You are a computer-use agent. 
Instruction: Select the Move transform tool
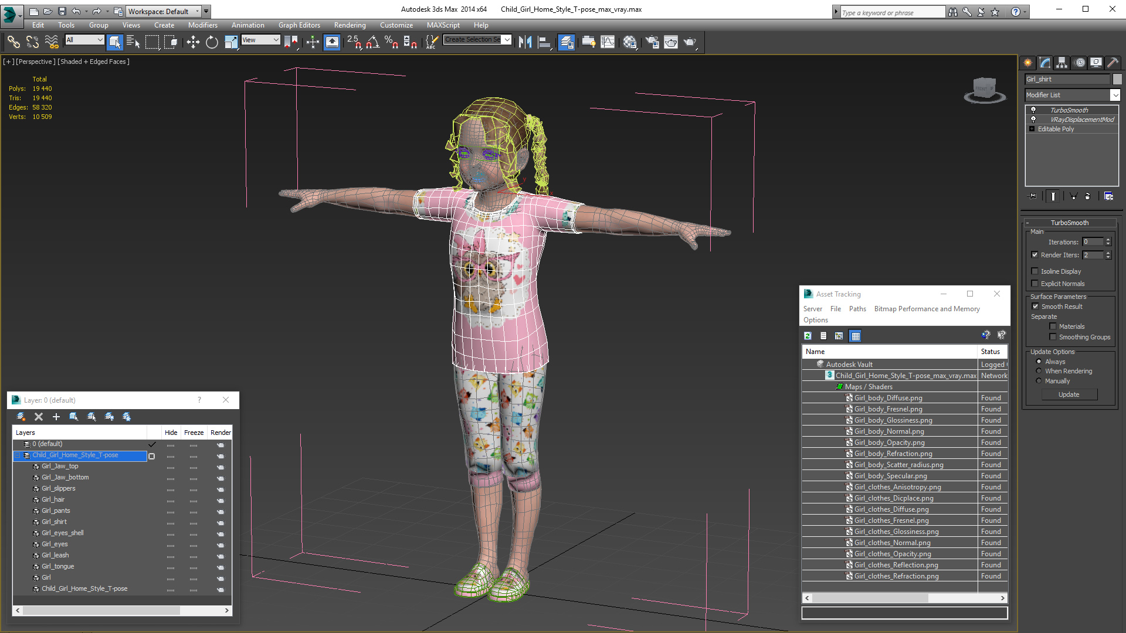pos(193,42)
